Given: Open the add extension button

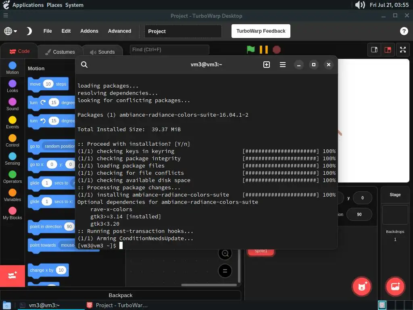Looking at the screenshot, I should pos(13,276).
